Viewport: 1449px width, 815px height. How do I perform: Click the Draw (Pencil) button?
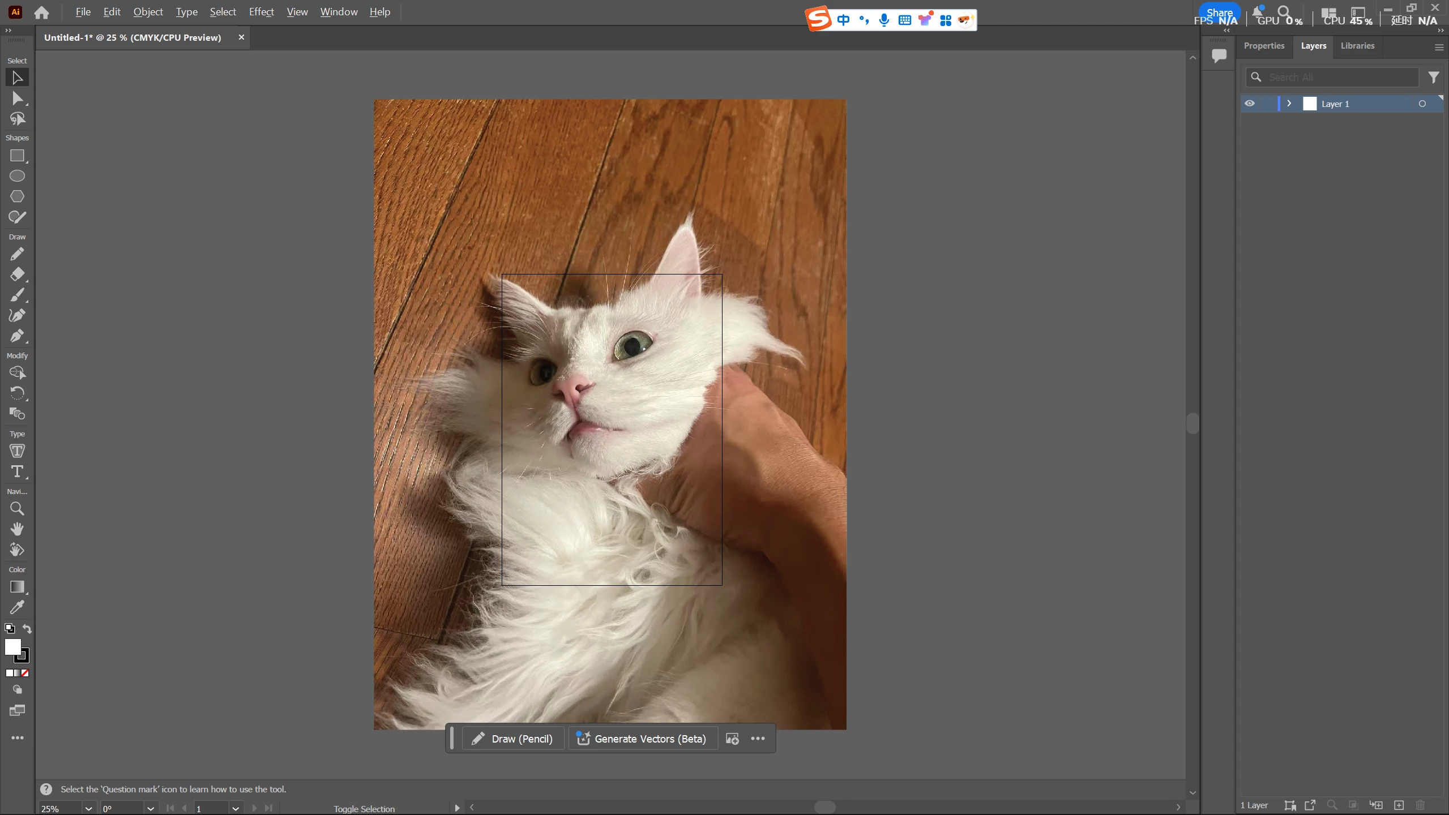coord(512,739)
